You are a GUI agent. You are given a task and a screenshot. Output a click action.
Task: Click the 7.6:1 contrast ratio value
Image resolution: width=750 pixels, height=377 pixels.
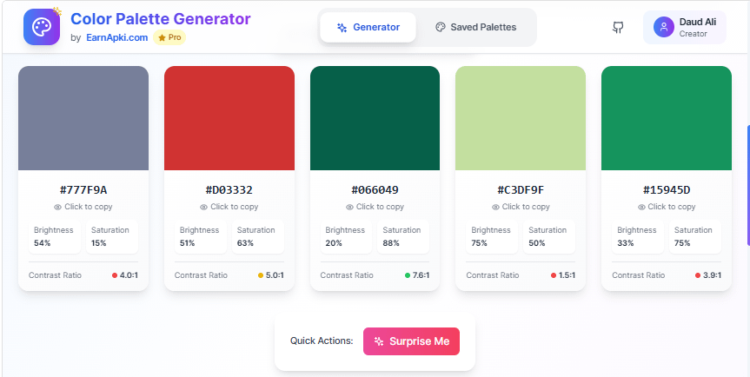click(421, 275)
